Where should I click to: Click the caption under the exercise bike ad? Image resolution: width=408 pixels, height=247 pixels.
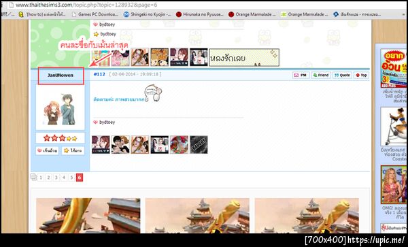pos(394,154)
